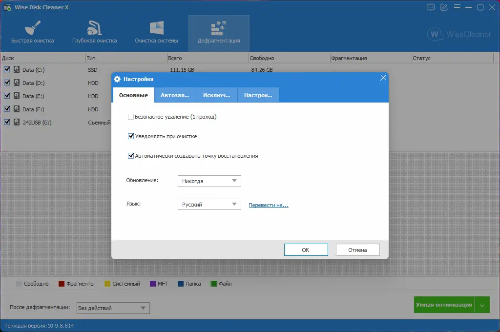Confirm settings with OK button
The width and height of the screenshot is (500, 332).
(x=306, y=249)
